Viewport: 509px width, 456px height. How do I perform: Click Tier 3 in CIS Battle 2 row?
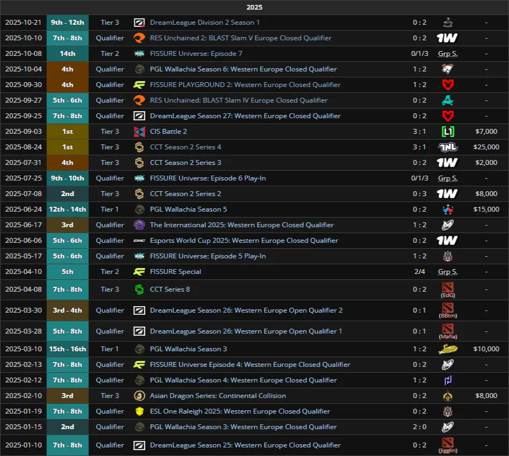point(110,132)
